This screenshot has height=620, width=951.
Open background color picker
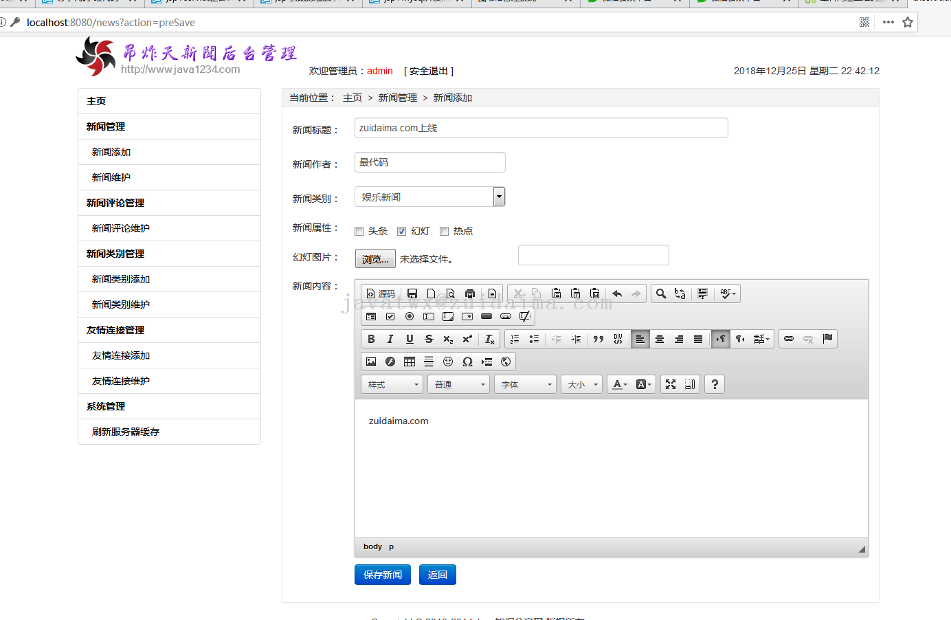click(644, 384)
